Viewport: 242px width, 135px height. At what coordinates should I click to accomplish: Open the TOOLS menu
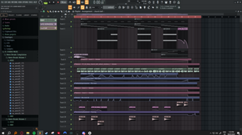pos(31,2)
